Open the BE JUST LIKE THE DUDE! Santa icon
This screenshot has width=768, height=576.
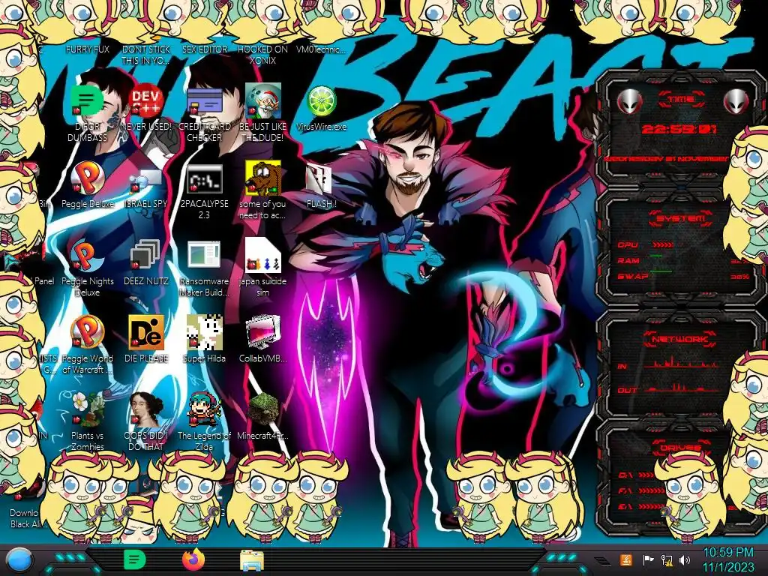coord(263,101)
